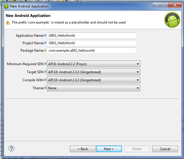Open the Theme dropdown showing None
184x159 pixels.
coord(94,88)
